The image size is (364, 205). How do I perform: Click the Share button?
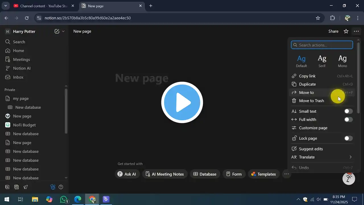[333, 31]
